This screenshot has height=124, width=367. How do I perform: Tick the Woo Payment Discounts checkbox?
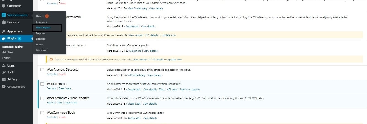(42, 70)
